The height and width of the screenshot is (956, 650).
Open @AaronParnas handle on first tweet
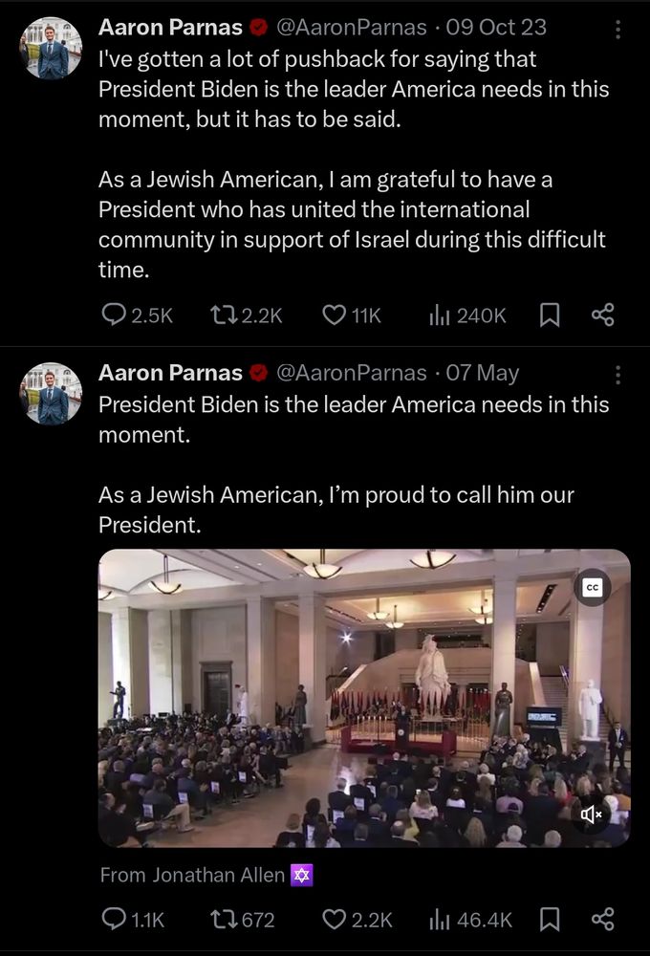351,28
